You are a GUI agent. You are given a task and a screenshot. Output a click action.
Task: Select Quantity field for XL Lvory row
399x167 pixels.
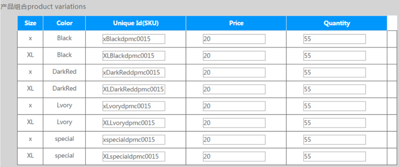tap(334, 123)
